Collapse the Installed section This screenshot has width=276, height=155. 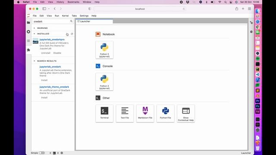pyautogui.click(x=34, y=34)
